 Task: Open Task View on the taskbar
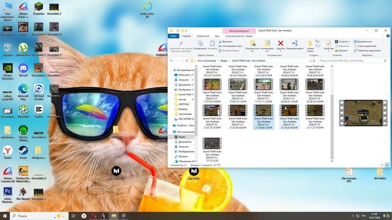73,216
